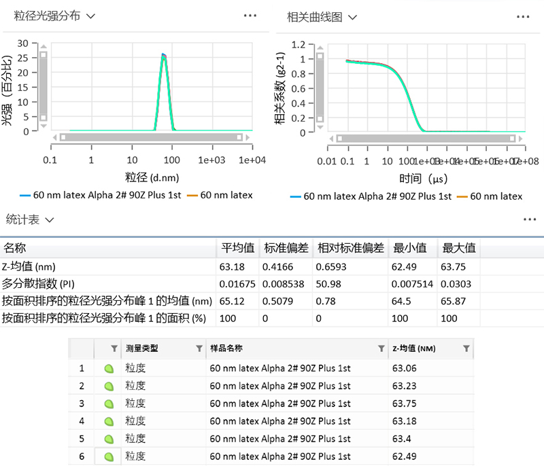This screenshot has width=544, height=466.
Task: Filter the Z-均值 (NM) column
Action: [466, 348]
